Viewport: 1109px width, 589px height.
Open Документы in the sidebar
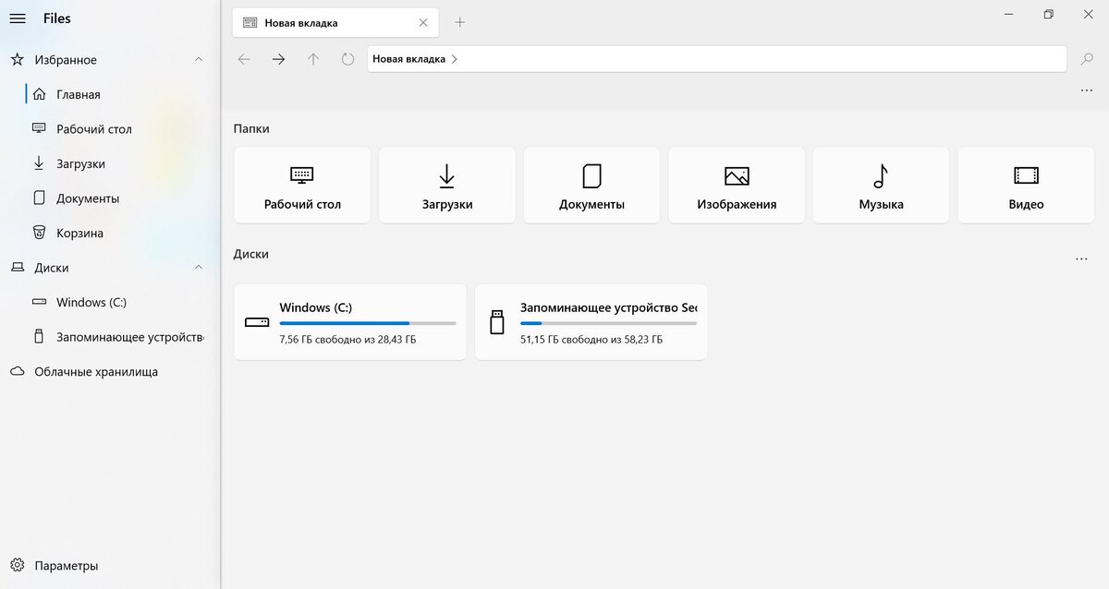88,198
